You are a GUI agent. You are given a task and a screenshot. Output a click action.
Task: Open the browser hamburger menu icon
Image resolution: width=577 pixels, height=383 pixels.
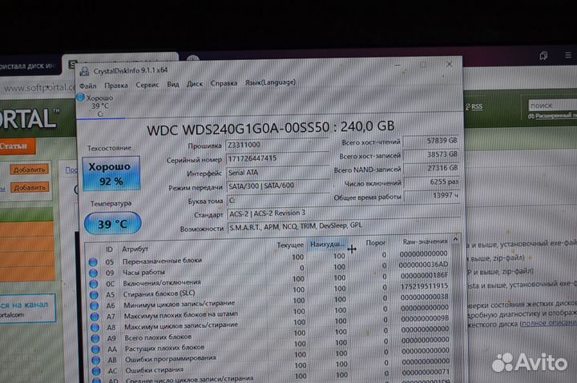point(568,55)
